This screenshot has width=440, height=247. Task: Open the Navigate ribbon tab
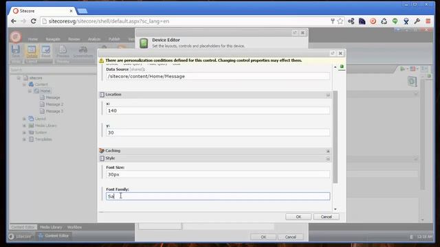point(53,39)
